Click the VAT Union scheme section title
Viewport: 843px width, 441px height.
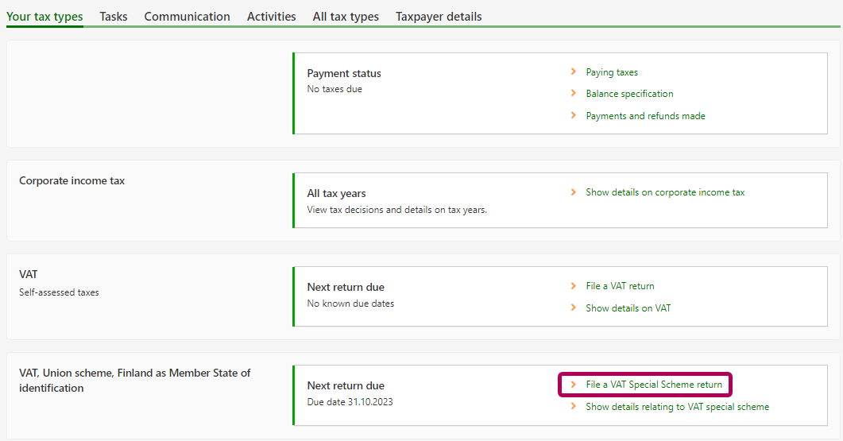point(134,380)
